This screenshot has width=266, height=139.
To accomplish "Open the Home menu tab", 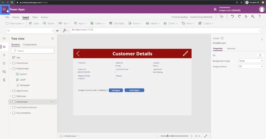I will click(x=16, y=17).
